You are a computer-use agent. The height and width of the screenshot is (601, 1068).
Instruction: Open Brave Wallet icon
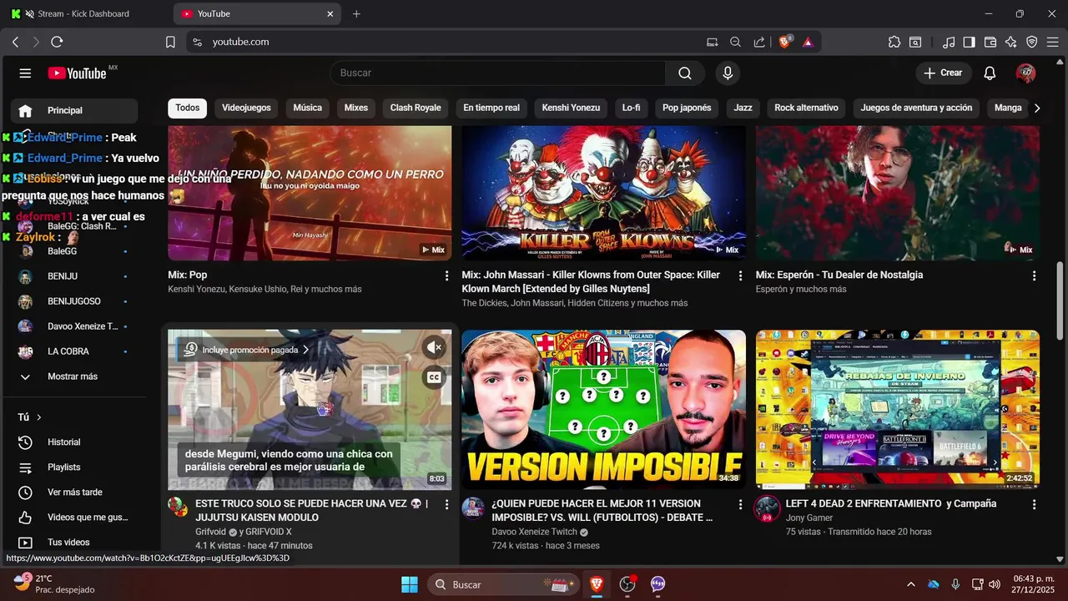[990, 42]
